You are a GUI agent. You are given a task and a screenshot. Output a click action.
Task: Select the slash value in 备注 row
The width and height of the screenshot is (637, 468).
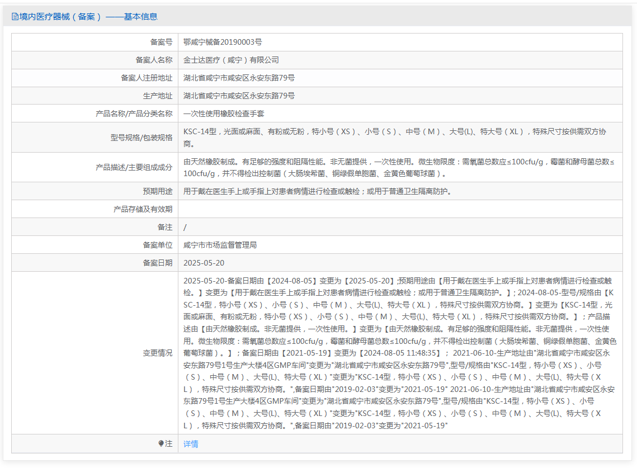coord(185,228)
